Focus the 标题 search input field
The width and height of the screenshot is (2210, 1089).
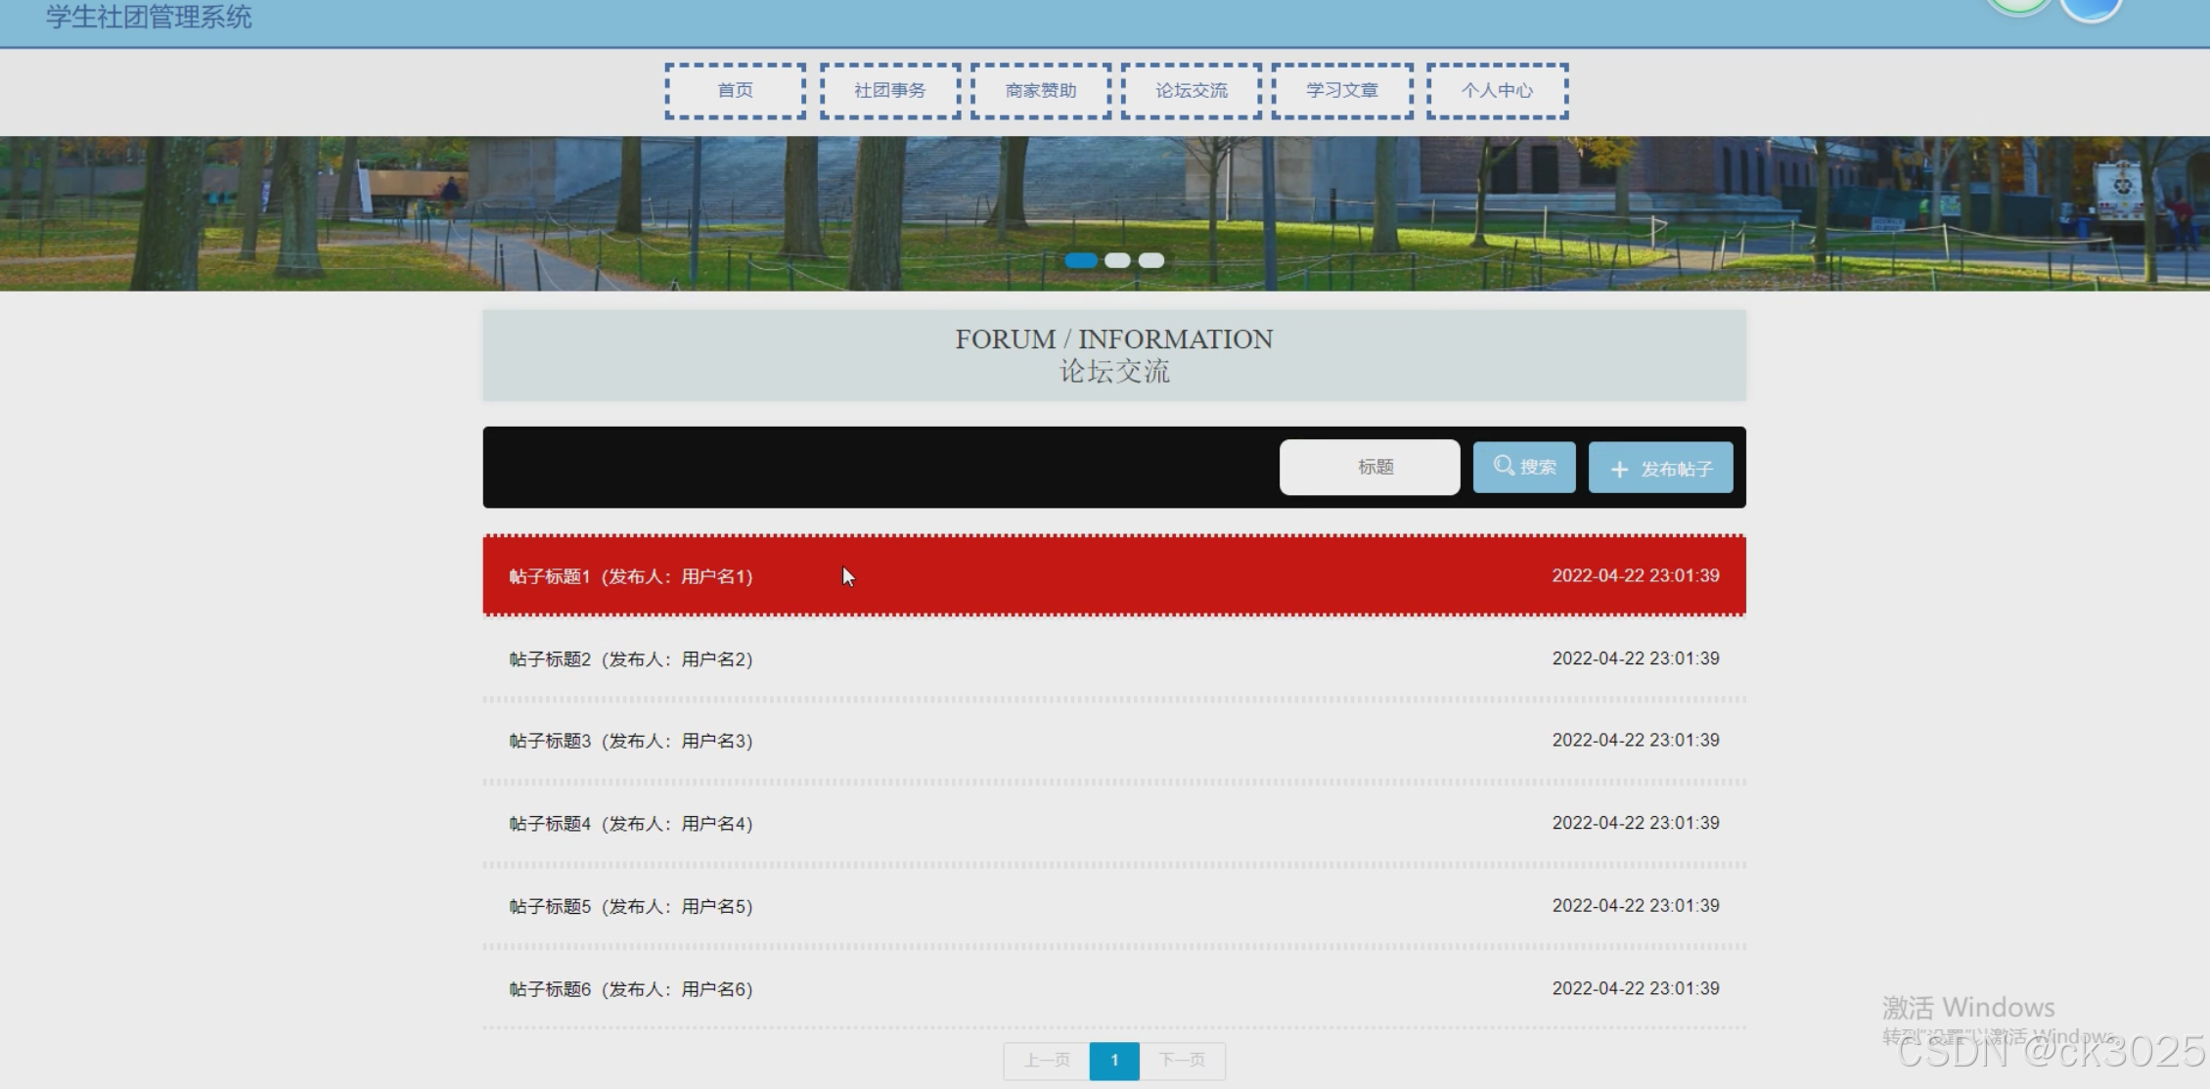point(1370,468)
